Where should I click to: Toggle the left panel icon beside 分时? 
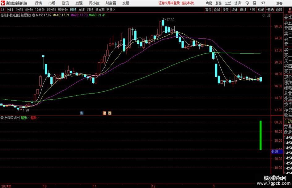pos(3,10)
